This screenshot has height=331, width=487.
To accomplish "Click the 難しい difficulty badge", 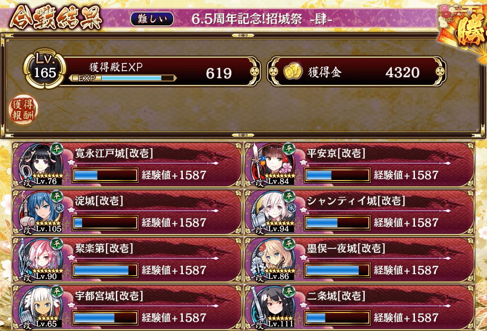I will pyautogui.click(x=152, y=19).
